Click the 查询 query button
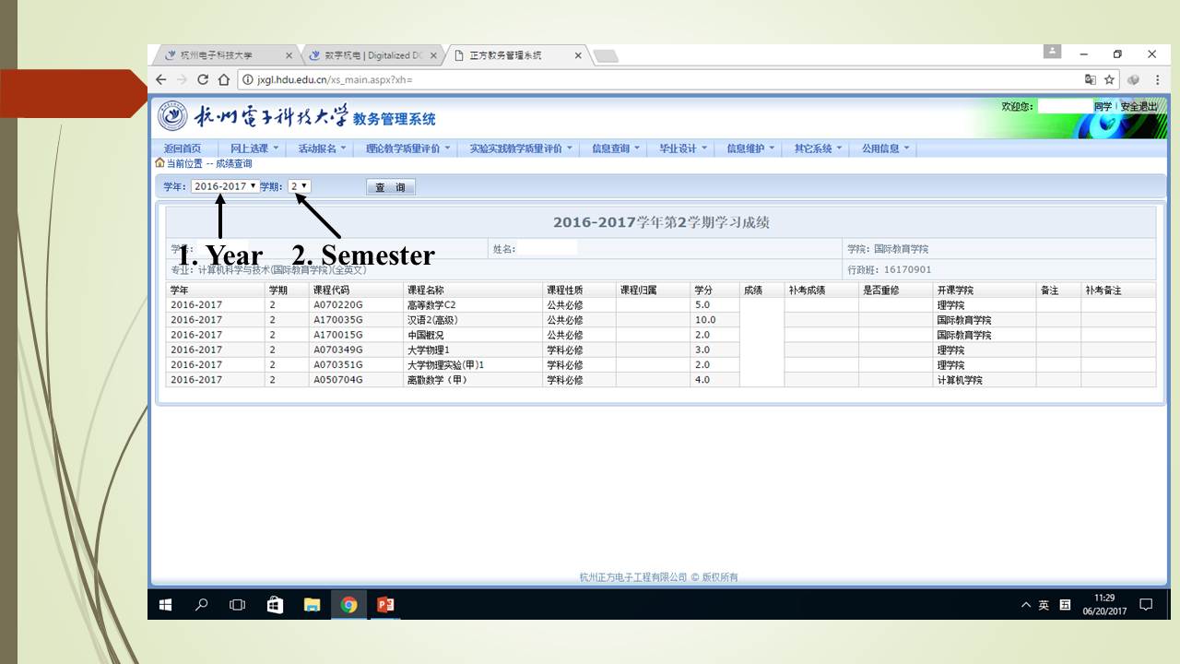This screenshot has height=664, width=1180. tap(391, 187)
